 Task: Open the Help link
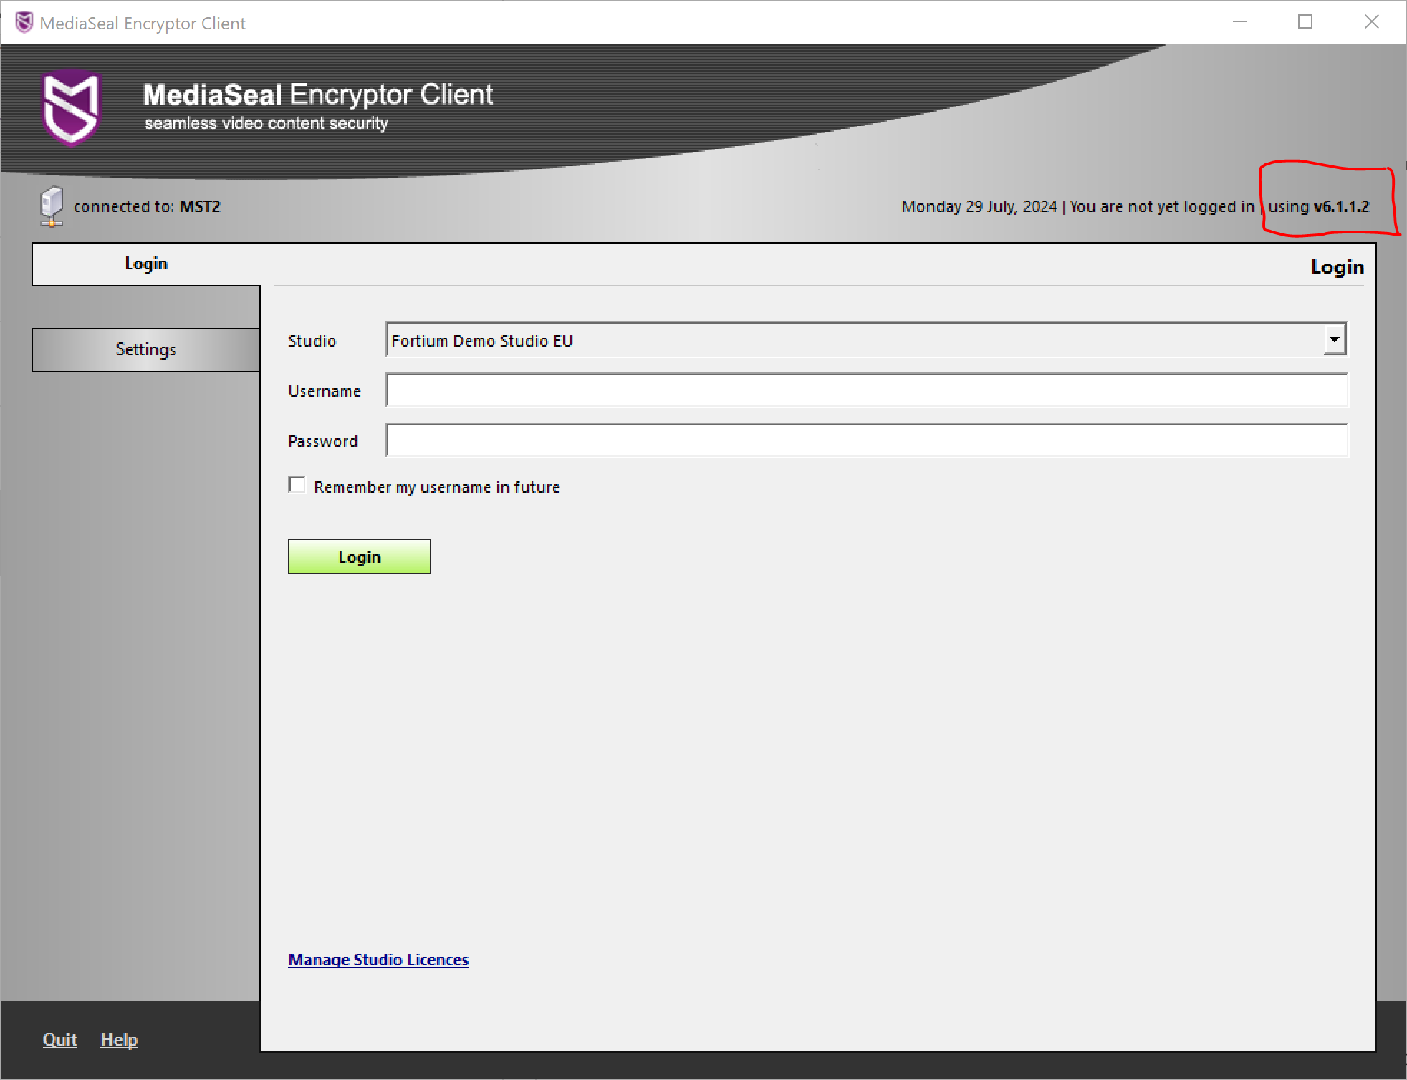pyautogui.click(x=119, y=1039)
